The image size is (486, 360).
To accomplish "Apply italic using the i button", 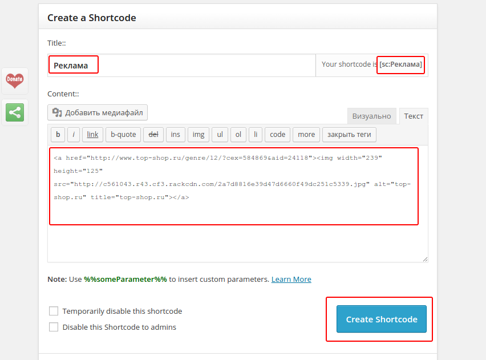I will coord(74,135).
